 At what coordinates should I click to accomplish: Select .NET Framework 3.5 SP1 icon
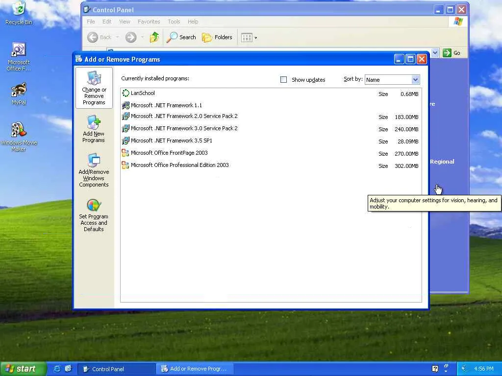[125, 141]
